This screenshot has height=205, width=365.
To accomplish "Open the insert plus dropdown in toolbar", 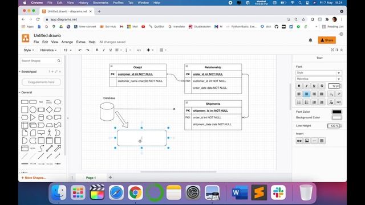I will point(150,50).
